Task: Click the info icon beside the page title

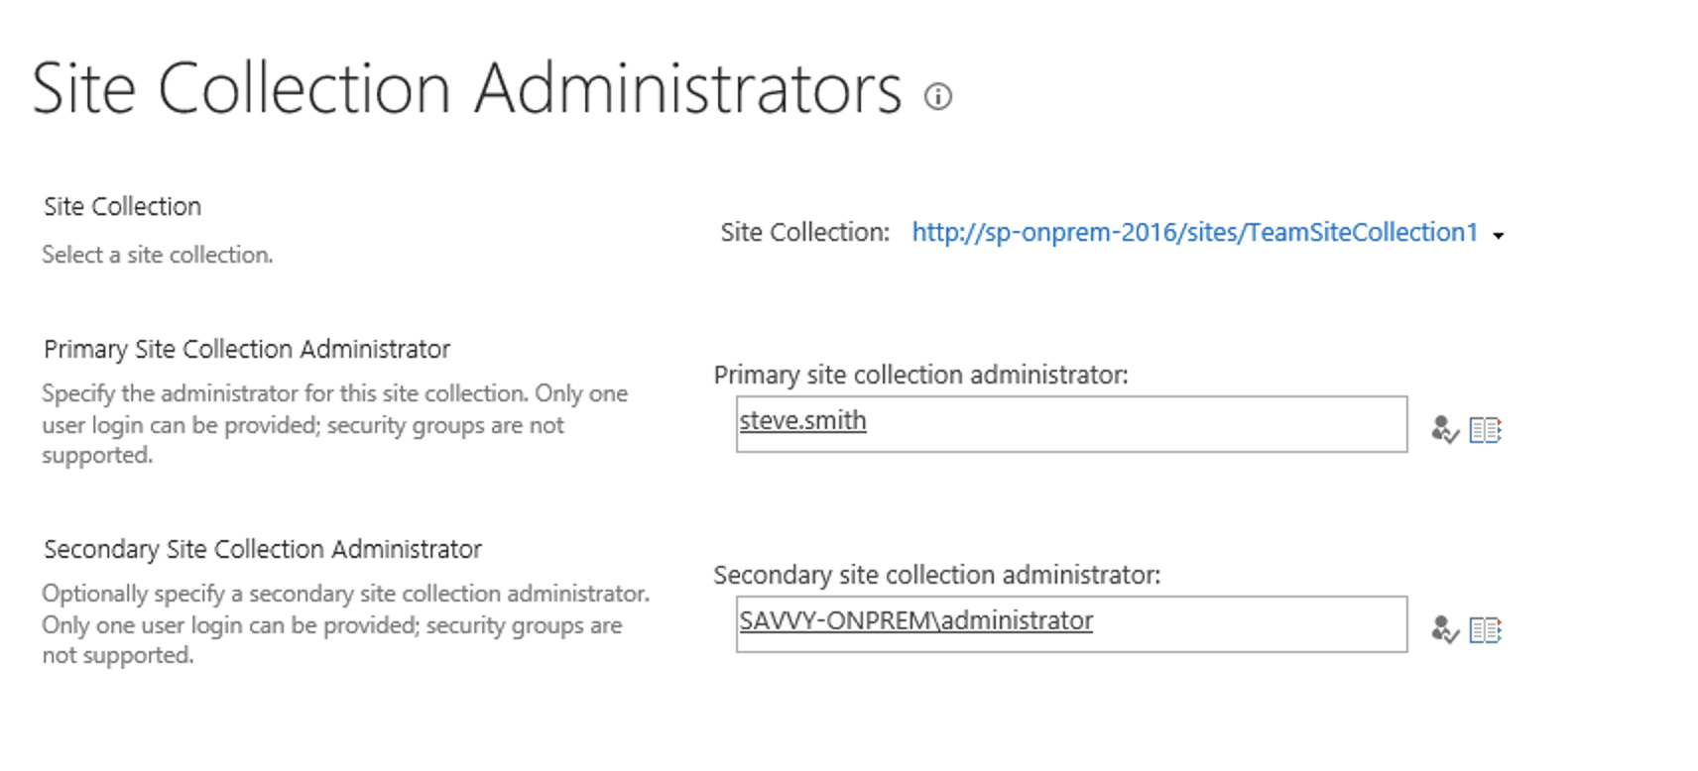Action: coord(937,96)
